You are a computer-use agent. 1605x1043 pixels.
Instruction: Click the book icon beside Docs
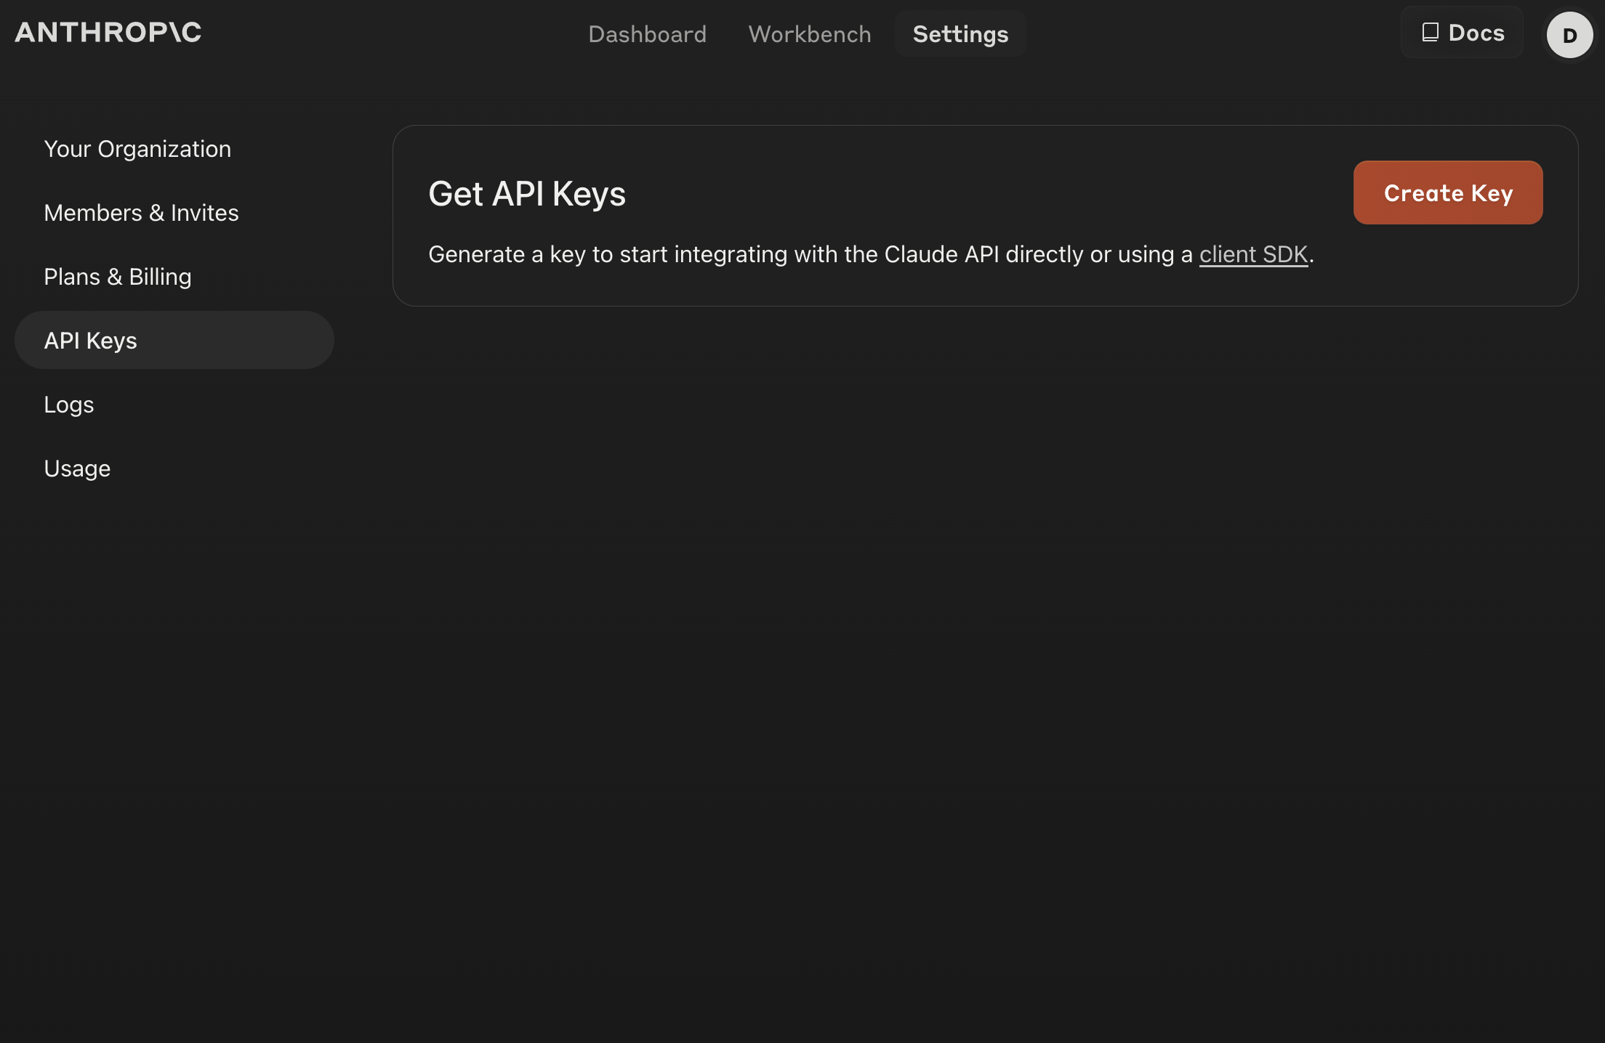1430,32
